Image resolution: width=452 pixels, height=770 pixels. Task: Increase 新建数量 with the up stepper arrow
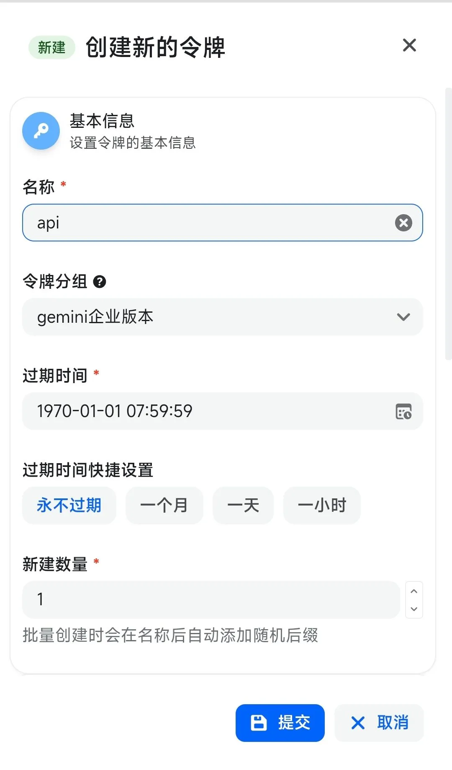click(414, 591)
